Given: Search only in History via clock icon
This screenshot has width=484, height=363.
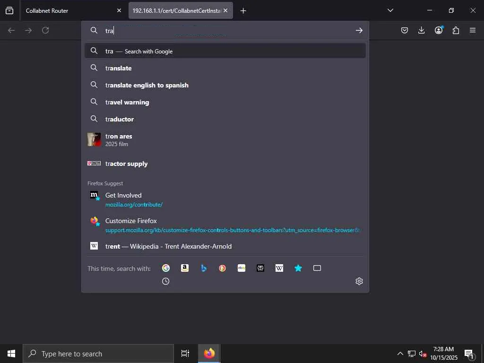Looking at the screenshot, I should tap(166, 281).
